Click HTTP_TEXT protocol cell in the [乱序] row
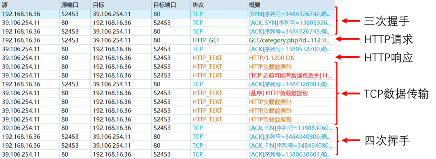Image resolution: width=436 pixels, height=159 pixels. click(x=218, y=93)
